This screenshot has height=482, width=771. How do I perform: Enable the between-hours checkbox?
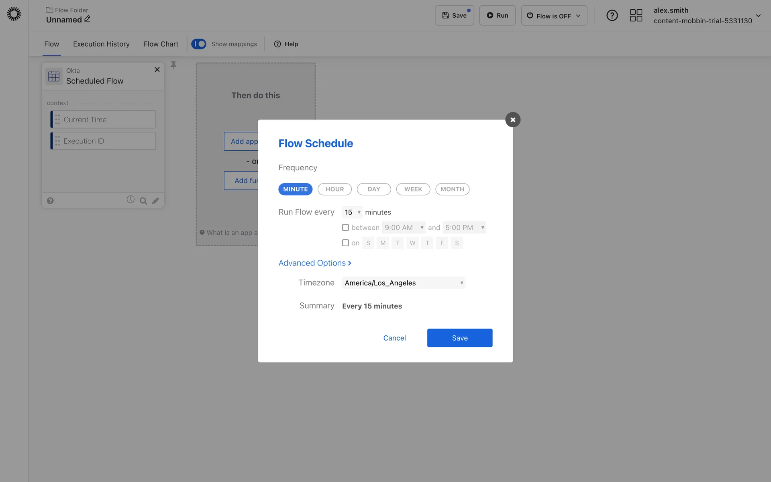tap(345, 228)
